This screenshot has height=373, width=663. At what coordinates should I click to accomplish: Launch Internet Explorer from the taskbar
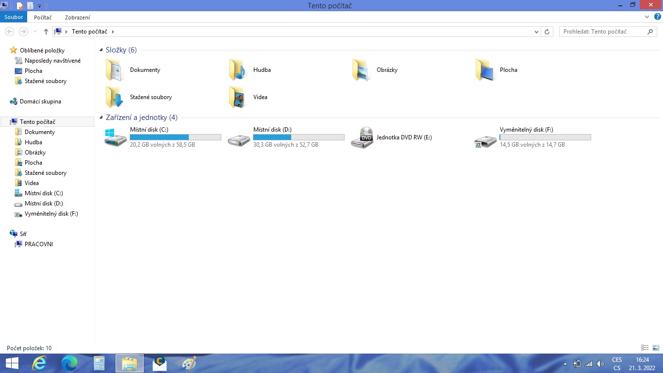point(39,363)
